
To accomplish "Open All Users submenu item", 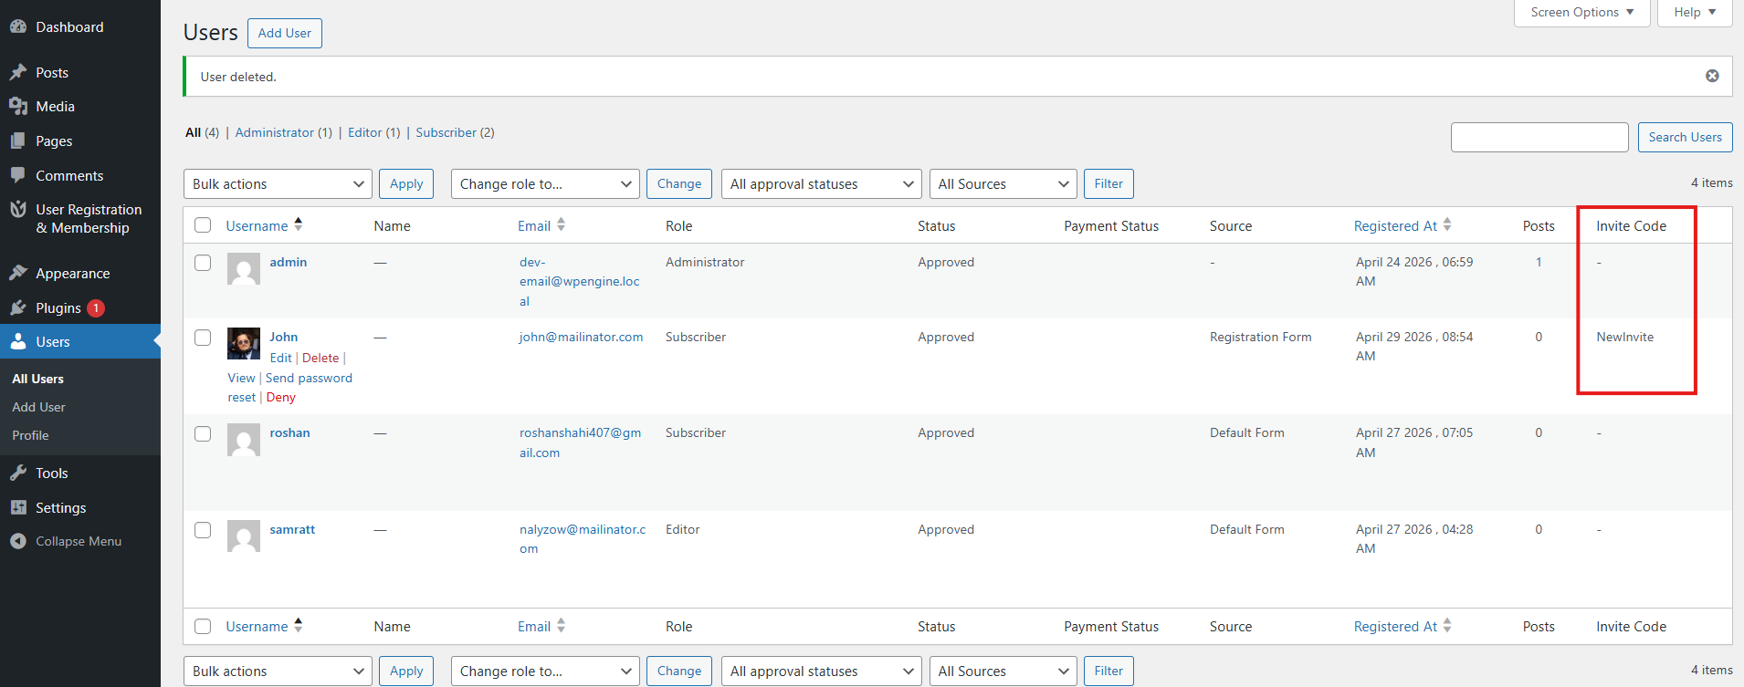I will [x=37, y=379].
